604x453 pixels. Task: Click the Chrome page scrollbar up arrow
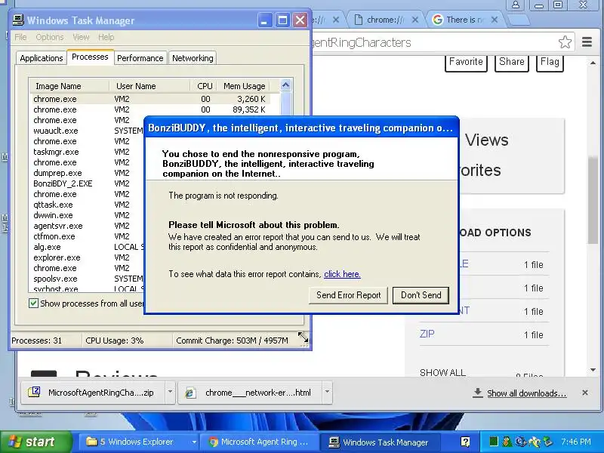click(593, 63)
